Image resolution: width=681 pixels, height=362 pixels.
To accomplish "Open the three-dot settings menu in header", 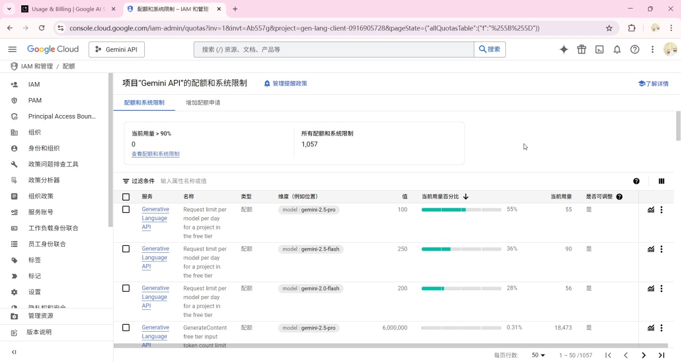I will 652,50.
